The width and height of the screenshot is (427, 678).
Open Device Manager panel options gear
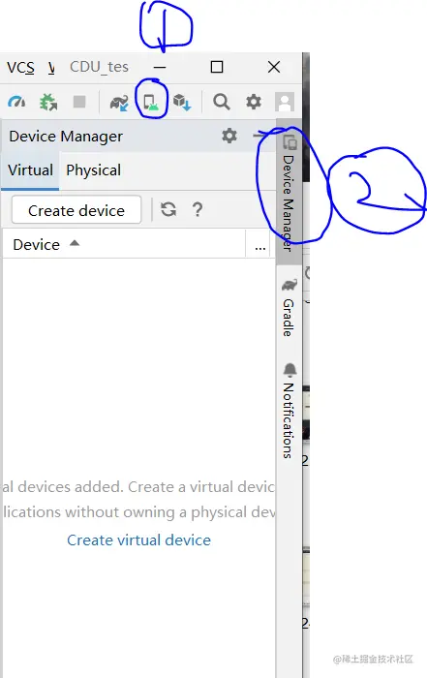(x=229, y=136)
